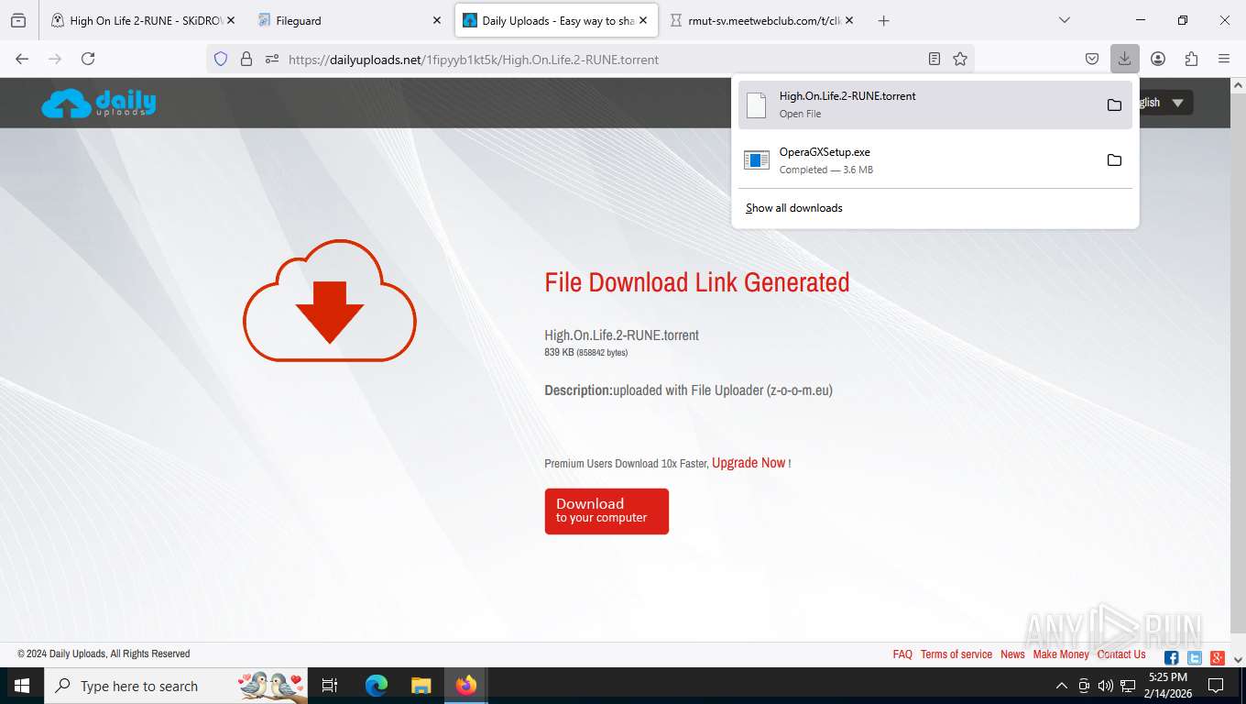
Task: Bookmark this page with the star
Action: coord(960,59)
